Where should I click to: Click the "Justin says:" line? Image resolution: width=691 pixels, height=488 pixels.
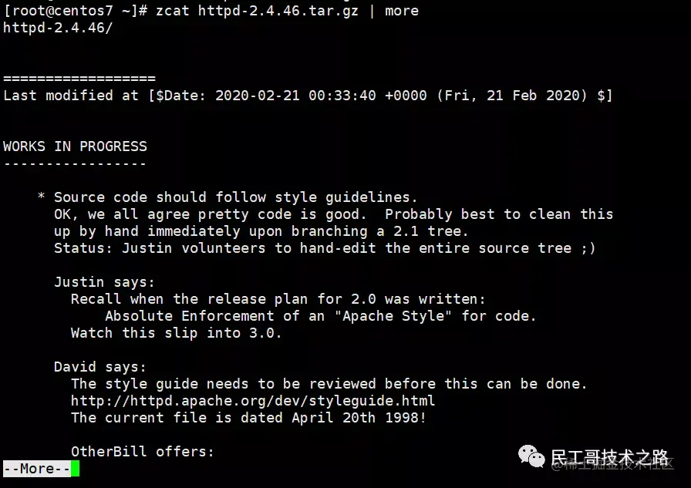(x=104, y=282)
